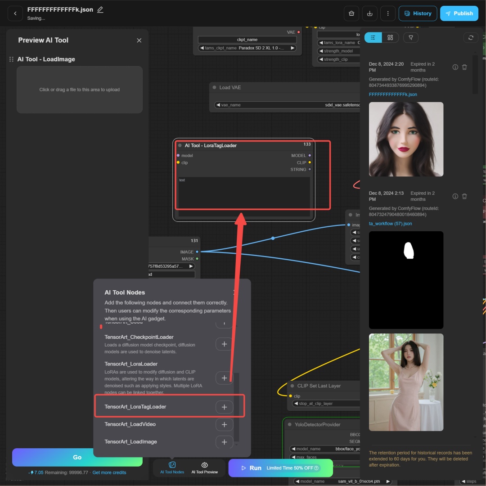This screenshot has height=486, width=486.
Task: Add the TensorArt_LoraTagLoader node
Action: [224, 407]
